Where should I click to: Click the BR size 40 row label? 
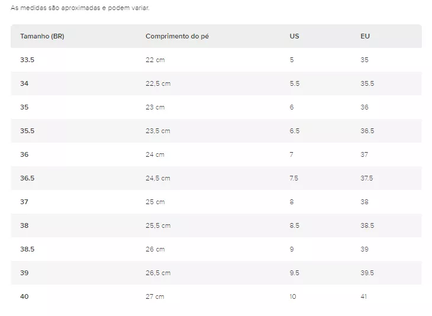[x=24, y=296]
